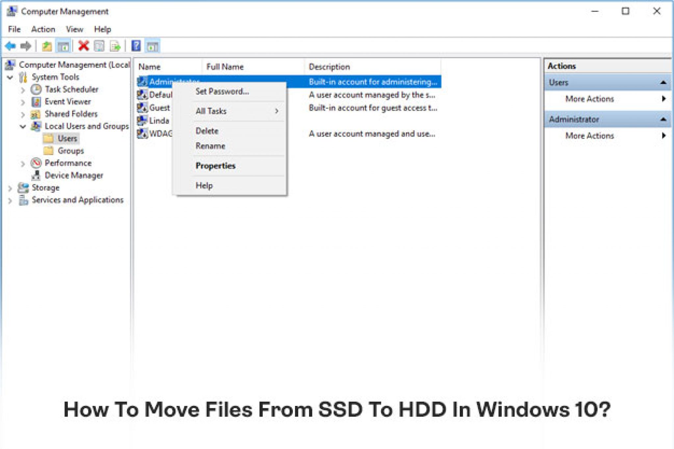Image resolution: width=674 pixels, height=449 pixels.
Task: Select the Task Scheduler tree item
Action: 71,89
